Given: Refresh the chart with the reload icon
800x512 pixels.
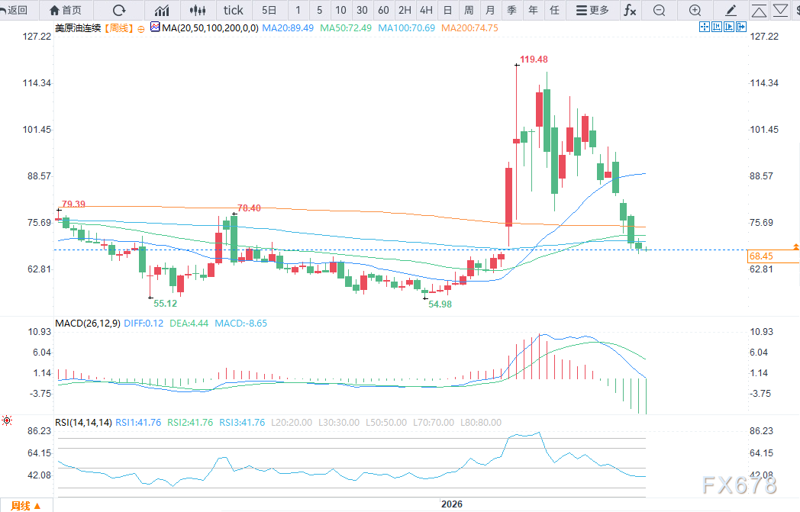Looking at the screenshot, I should [119, 10].
